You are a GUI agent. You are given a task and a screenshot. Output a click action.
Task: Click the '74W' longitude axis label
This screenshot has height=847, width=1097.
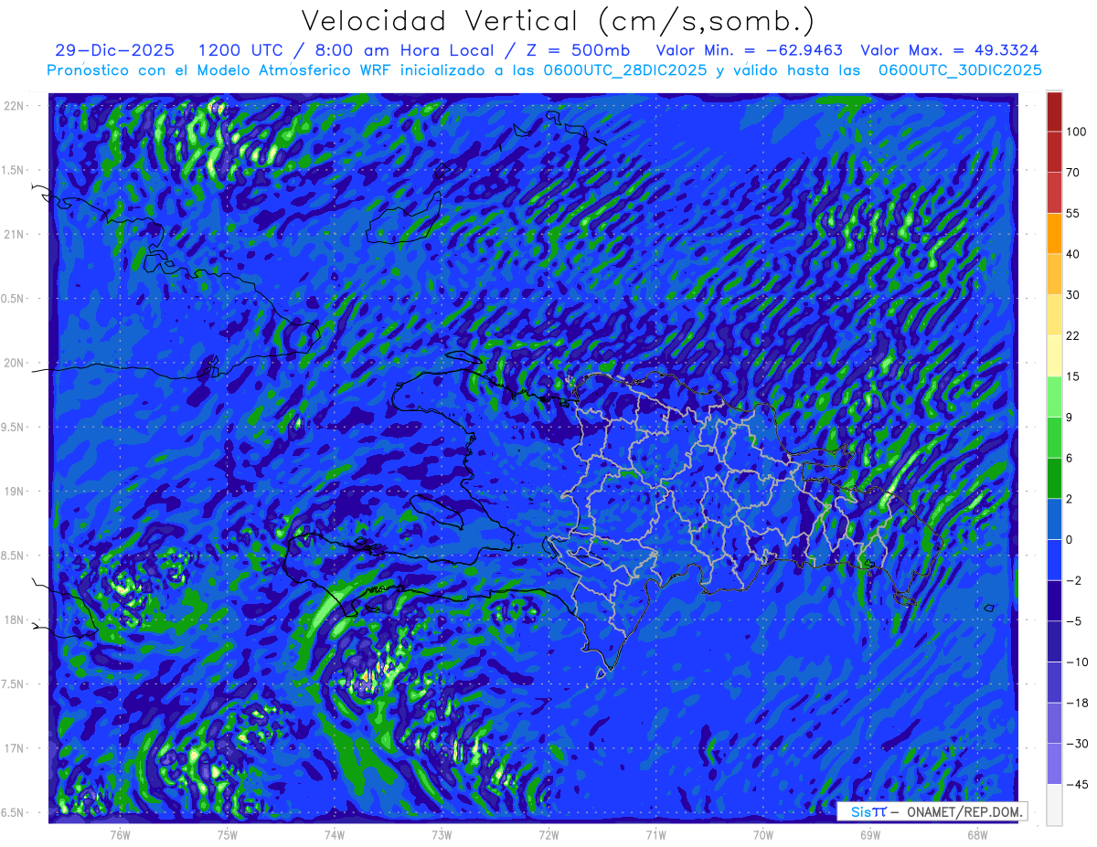pos(334,834)
